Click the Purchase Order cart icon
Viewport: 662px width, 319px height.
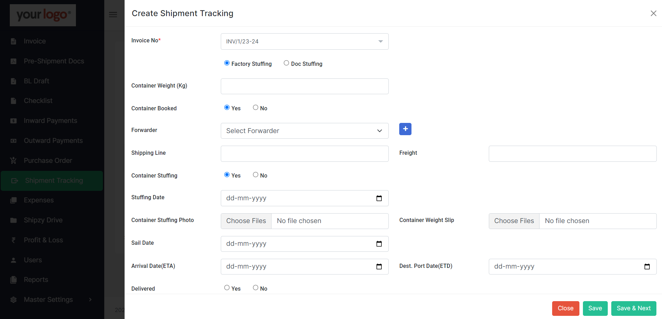point(13,161)
